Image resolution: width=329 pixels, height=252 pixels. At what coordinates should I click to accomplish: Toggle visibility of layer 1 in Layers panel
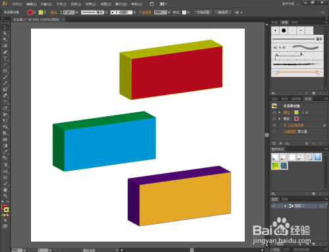pos(273,206)
